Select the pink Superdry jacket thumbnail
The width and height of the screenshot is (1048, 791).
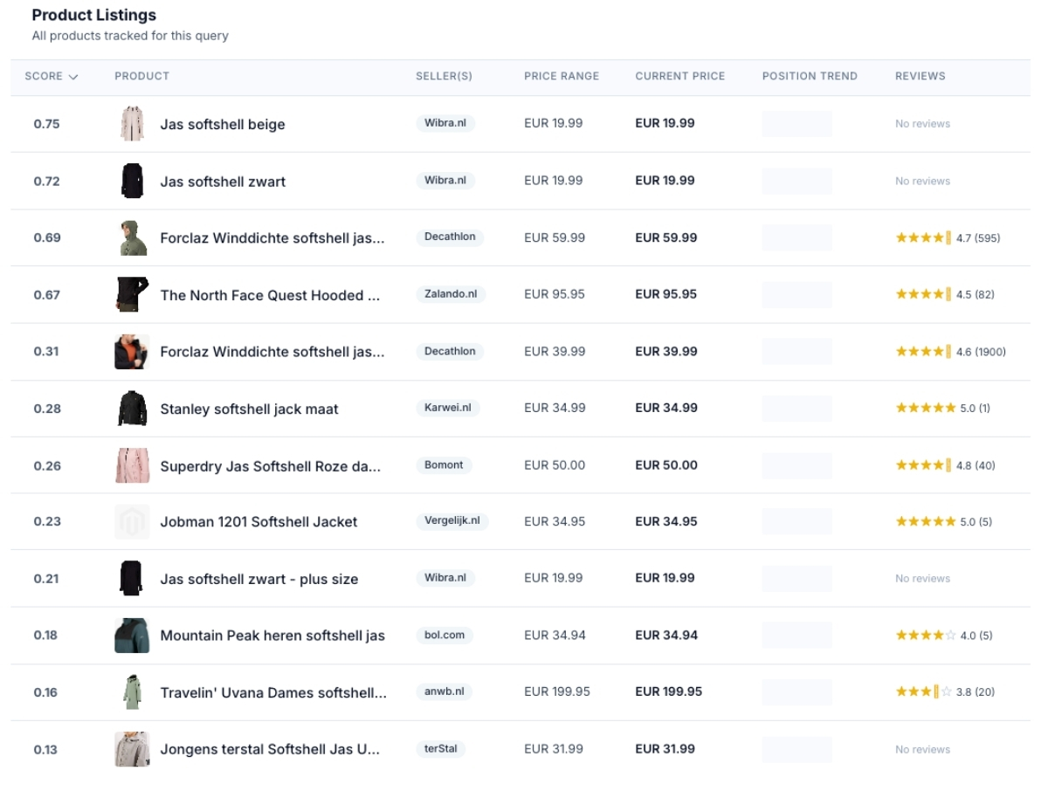(x=132, y=465)
